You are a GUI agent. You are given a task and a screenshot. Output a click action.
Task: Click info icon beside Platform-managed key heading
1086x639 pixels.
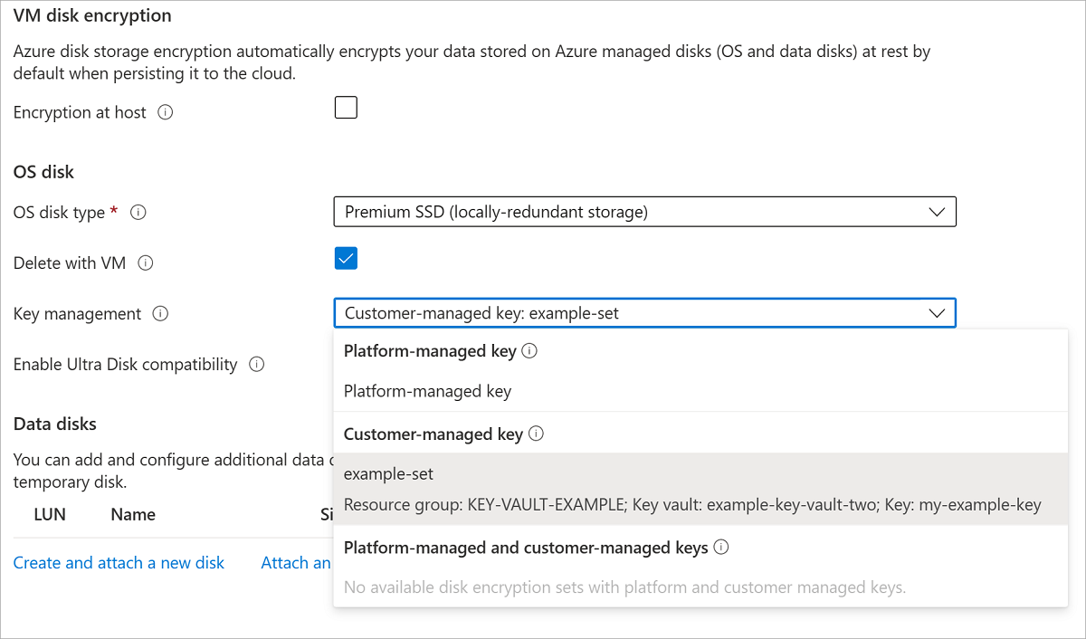click(x=530, y=351)
